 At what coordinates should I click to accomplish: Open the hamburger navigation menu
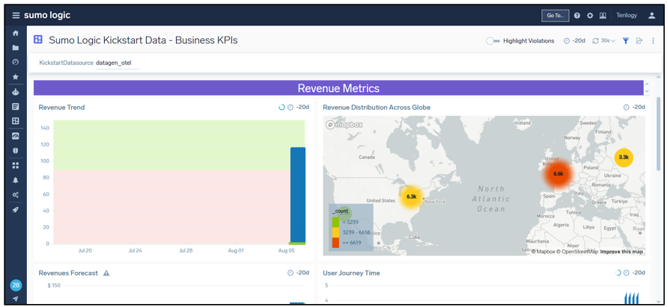16,15
